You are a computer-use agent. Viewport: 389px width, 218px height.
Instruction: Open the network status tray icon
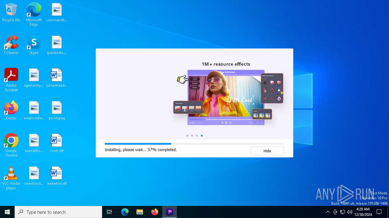[343, 212]
